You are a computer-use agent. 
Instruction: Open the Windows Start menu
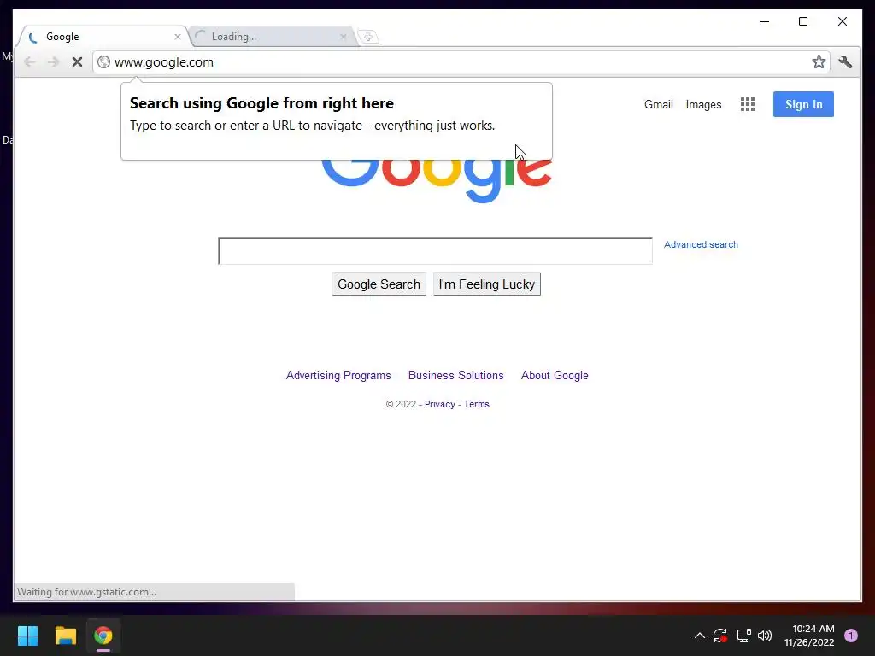27,635
